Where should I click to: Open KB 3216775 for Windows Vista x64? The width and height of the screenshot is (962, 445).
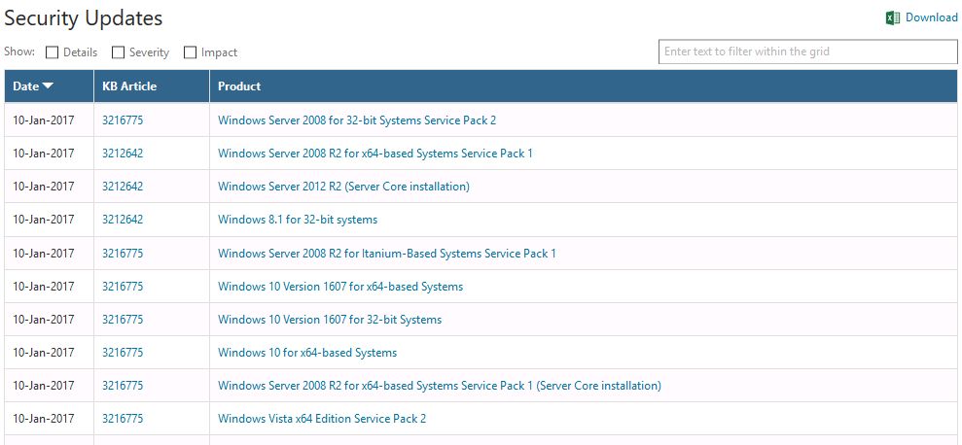123,419
